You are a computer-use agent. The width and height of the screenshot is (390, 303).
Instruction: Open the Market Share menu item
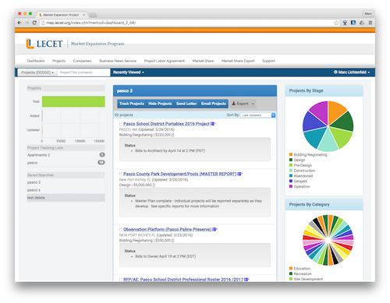[x=203, y=61]
